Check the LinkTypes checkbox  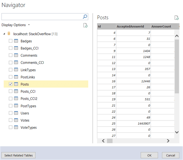pos(11,70)
